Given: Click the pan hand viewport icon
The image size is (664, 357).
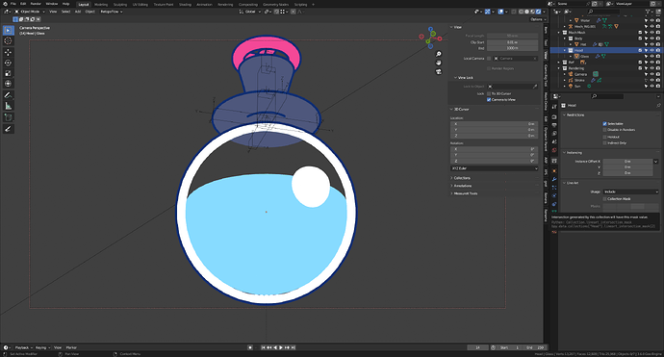Looking at the screenshot, I should point(438,63).
